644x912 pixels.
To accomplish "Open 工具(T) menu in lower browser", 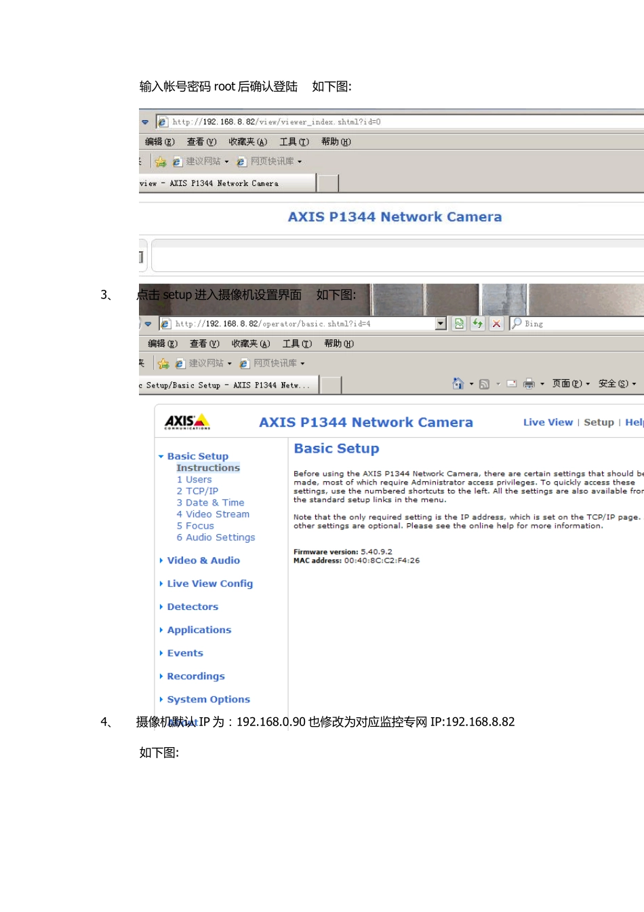I will pos(297,344).
